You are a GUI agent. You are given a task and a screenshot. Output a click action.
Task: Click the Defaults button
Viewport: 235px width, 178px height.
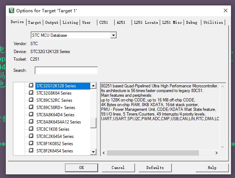[155, 168]
